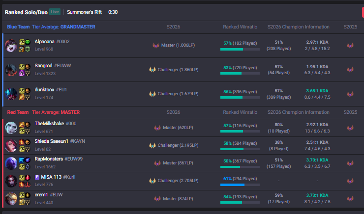Open the Alpacana summoner profile link
The width and height of the screenshot is (364, 214).
[44, 41]
